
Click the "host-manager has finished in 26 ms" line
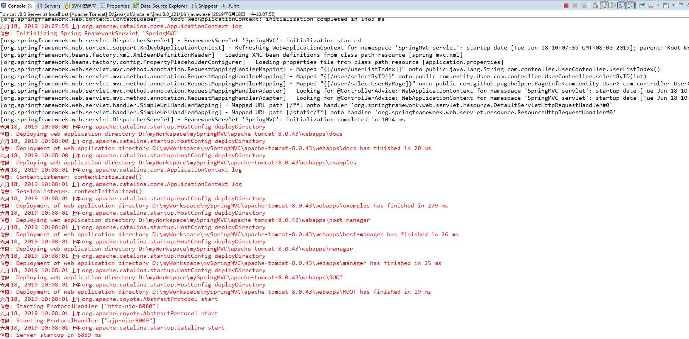pos(229,234)
